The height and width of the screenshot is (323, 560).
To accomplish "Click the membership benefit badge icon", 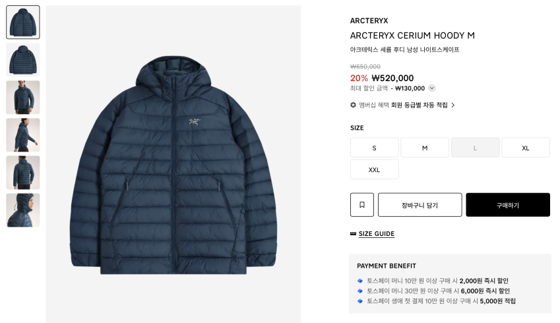I will coord(353,105).
